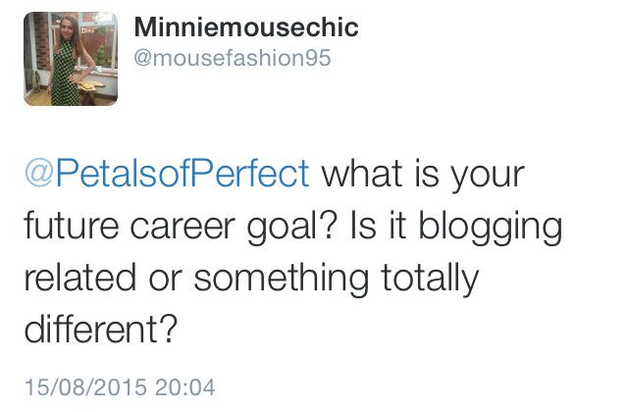Click the word "your" in the tweet
628x412 pixels.
(x=486, y=177)
